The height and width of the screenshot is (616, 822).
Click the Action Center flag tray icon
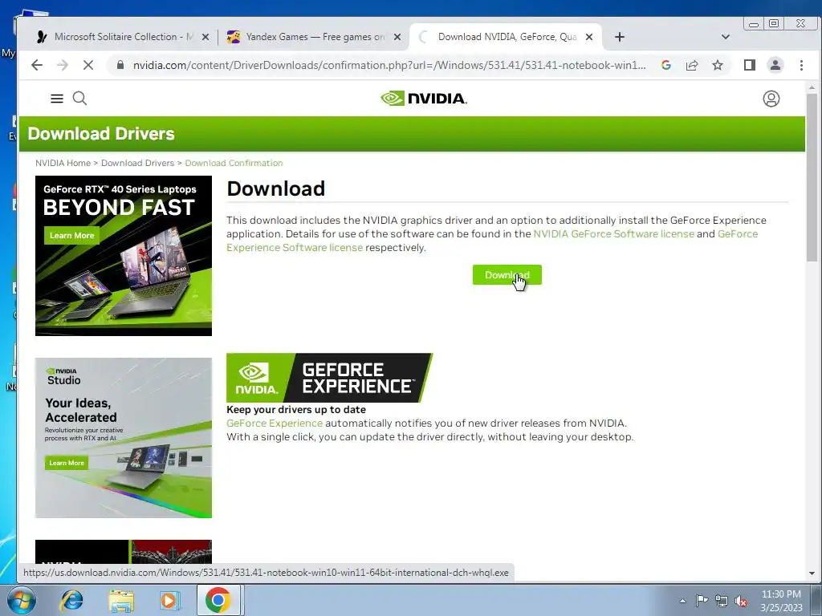pyautogui.click(x=702, y=600)
